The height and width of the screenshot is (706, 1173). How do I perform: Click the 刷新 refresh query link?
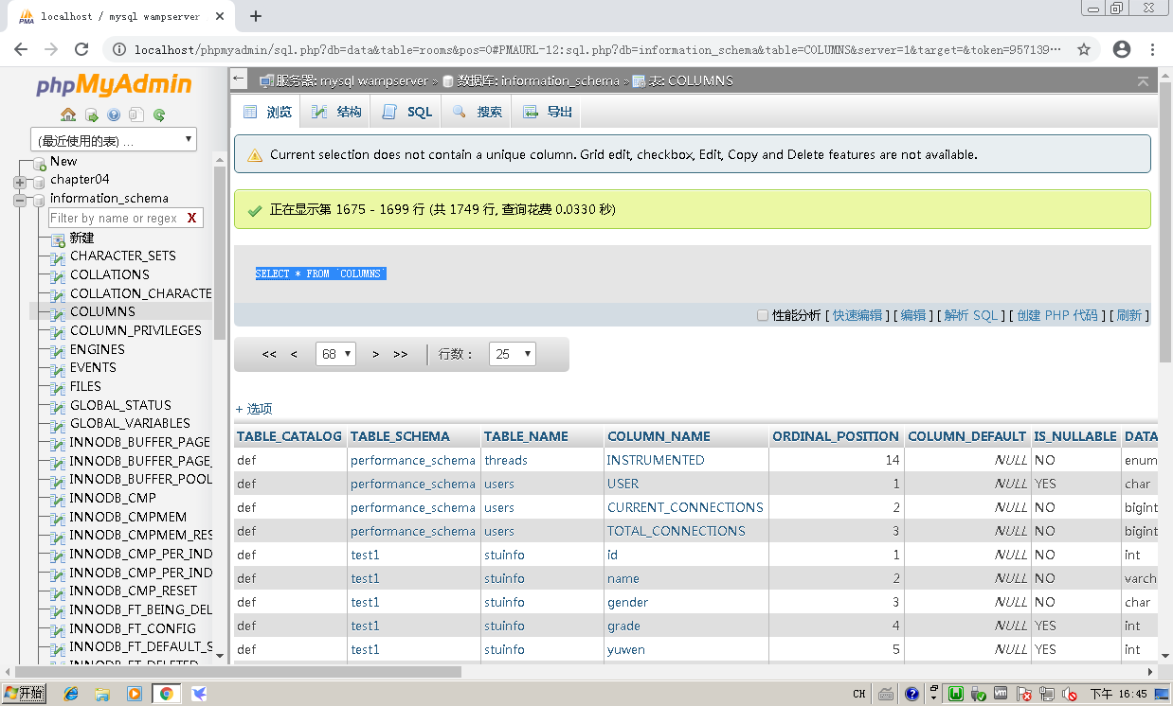pos(1129,315)
